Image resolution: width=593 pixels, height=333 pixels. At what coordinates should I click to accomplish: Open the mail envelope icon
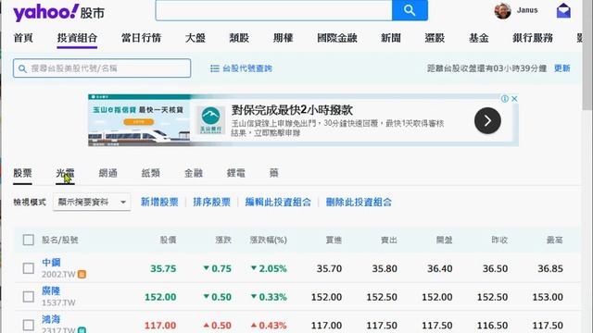coord(563,11)
